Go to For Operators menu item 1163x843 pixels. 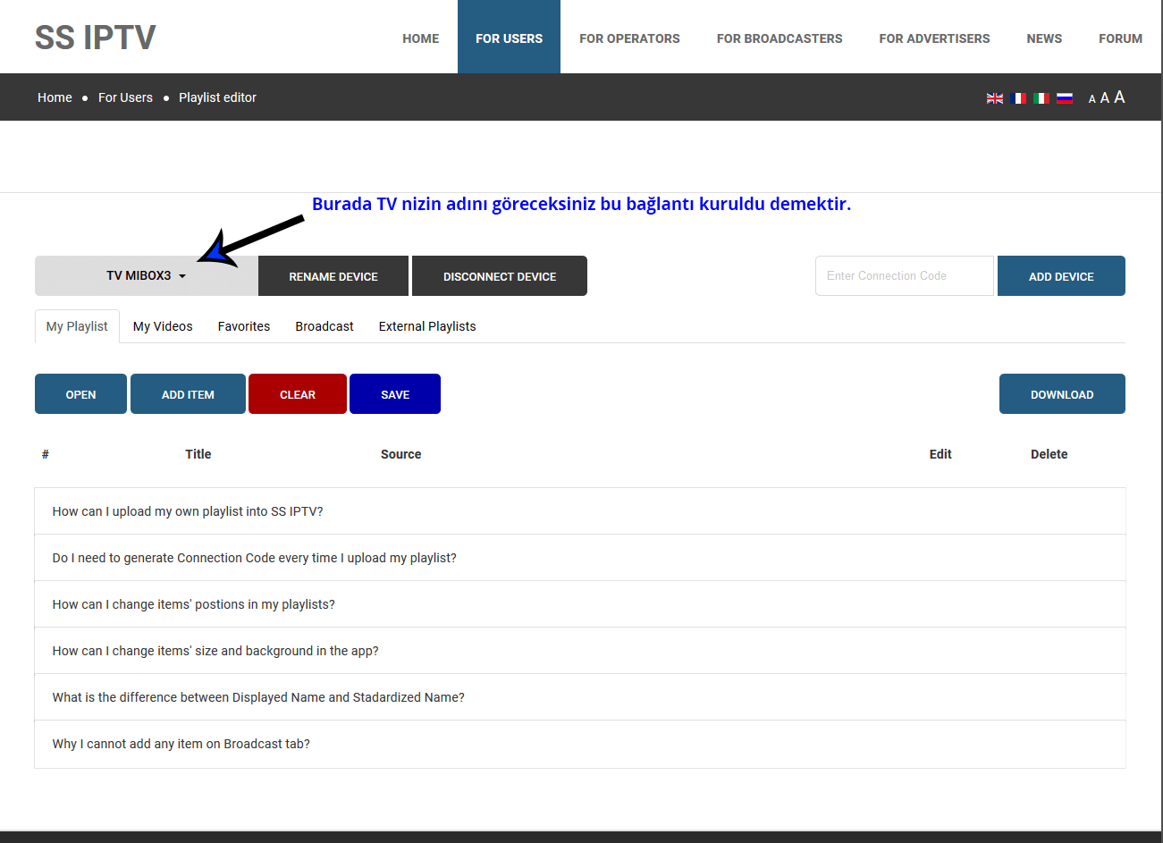click(629, 38)
